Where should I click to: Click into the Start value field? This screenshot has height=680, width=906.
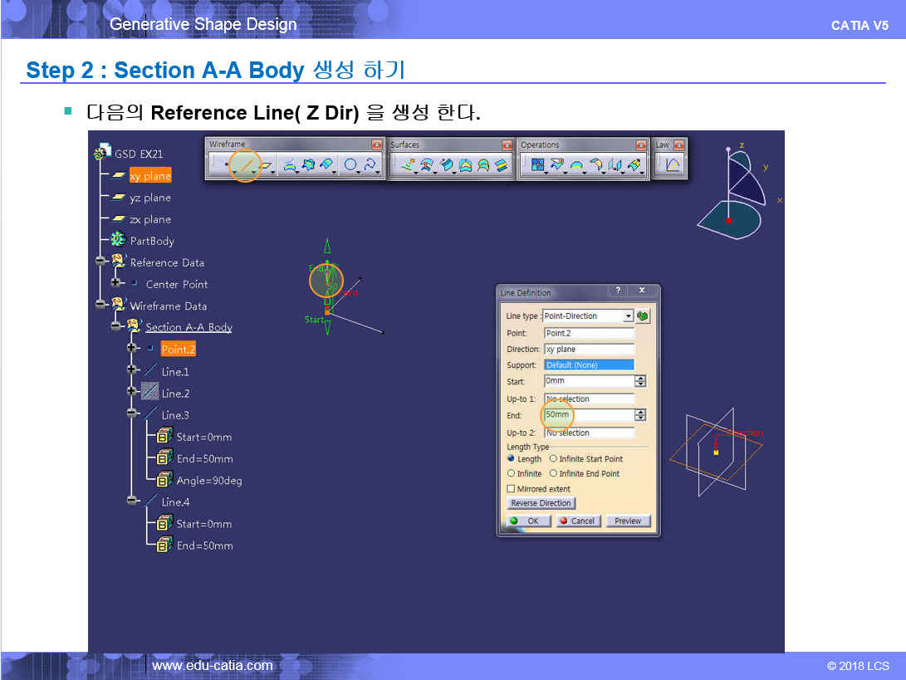[588, 381]
